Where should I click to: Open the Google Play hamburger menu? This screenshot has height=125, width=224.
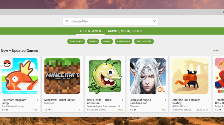pos(67,21)
